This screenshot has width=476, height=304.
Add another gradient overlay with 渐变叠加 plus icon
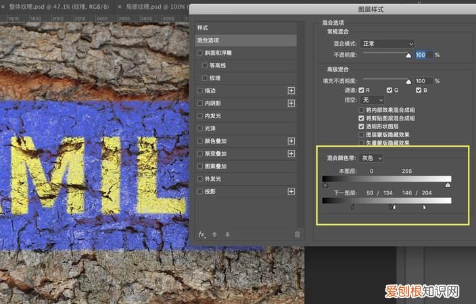coord(291,154)
